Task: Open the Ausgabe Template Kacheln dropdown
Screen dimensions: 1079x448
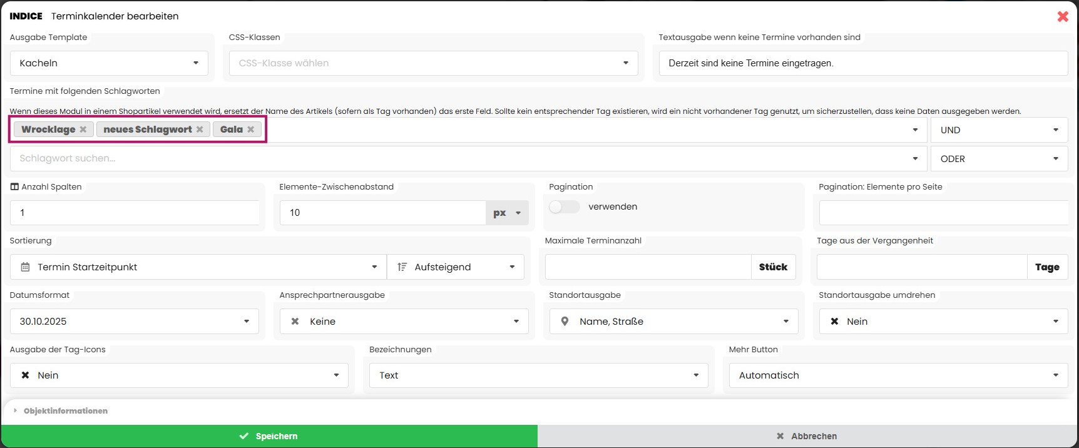Action: pos(109,63)
